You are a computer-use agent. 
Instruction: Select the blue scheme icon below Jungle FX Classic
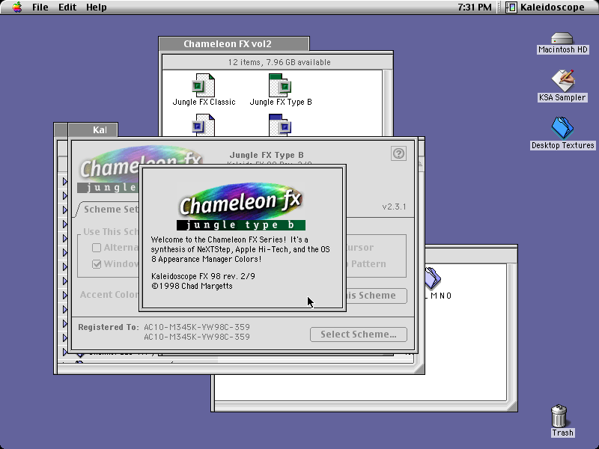point(203,125)
